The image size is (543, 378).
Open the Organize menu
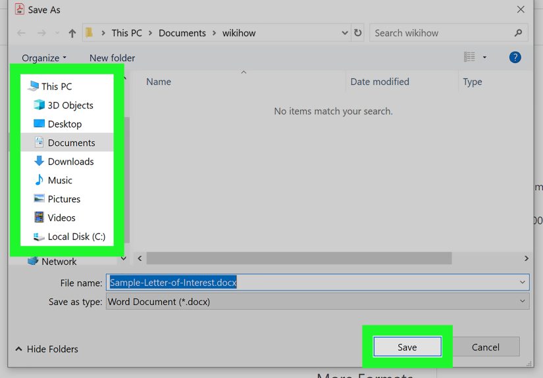[44, 58]
